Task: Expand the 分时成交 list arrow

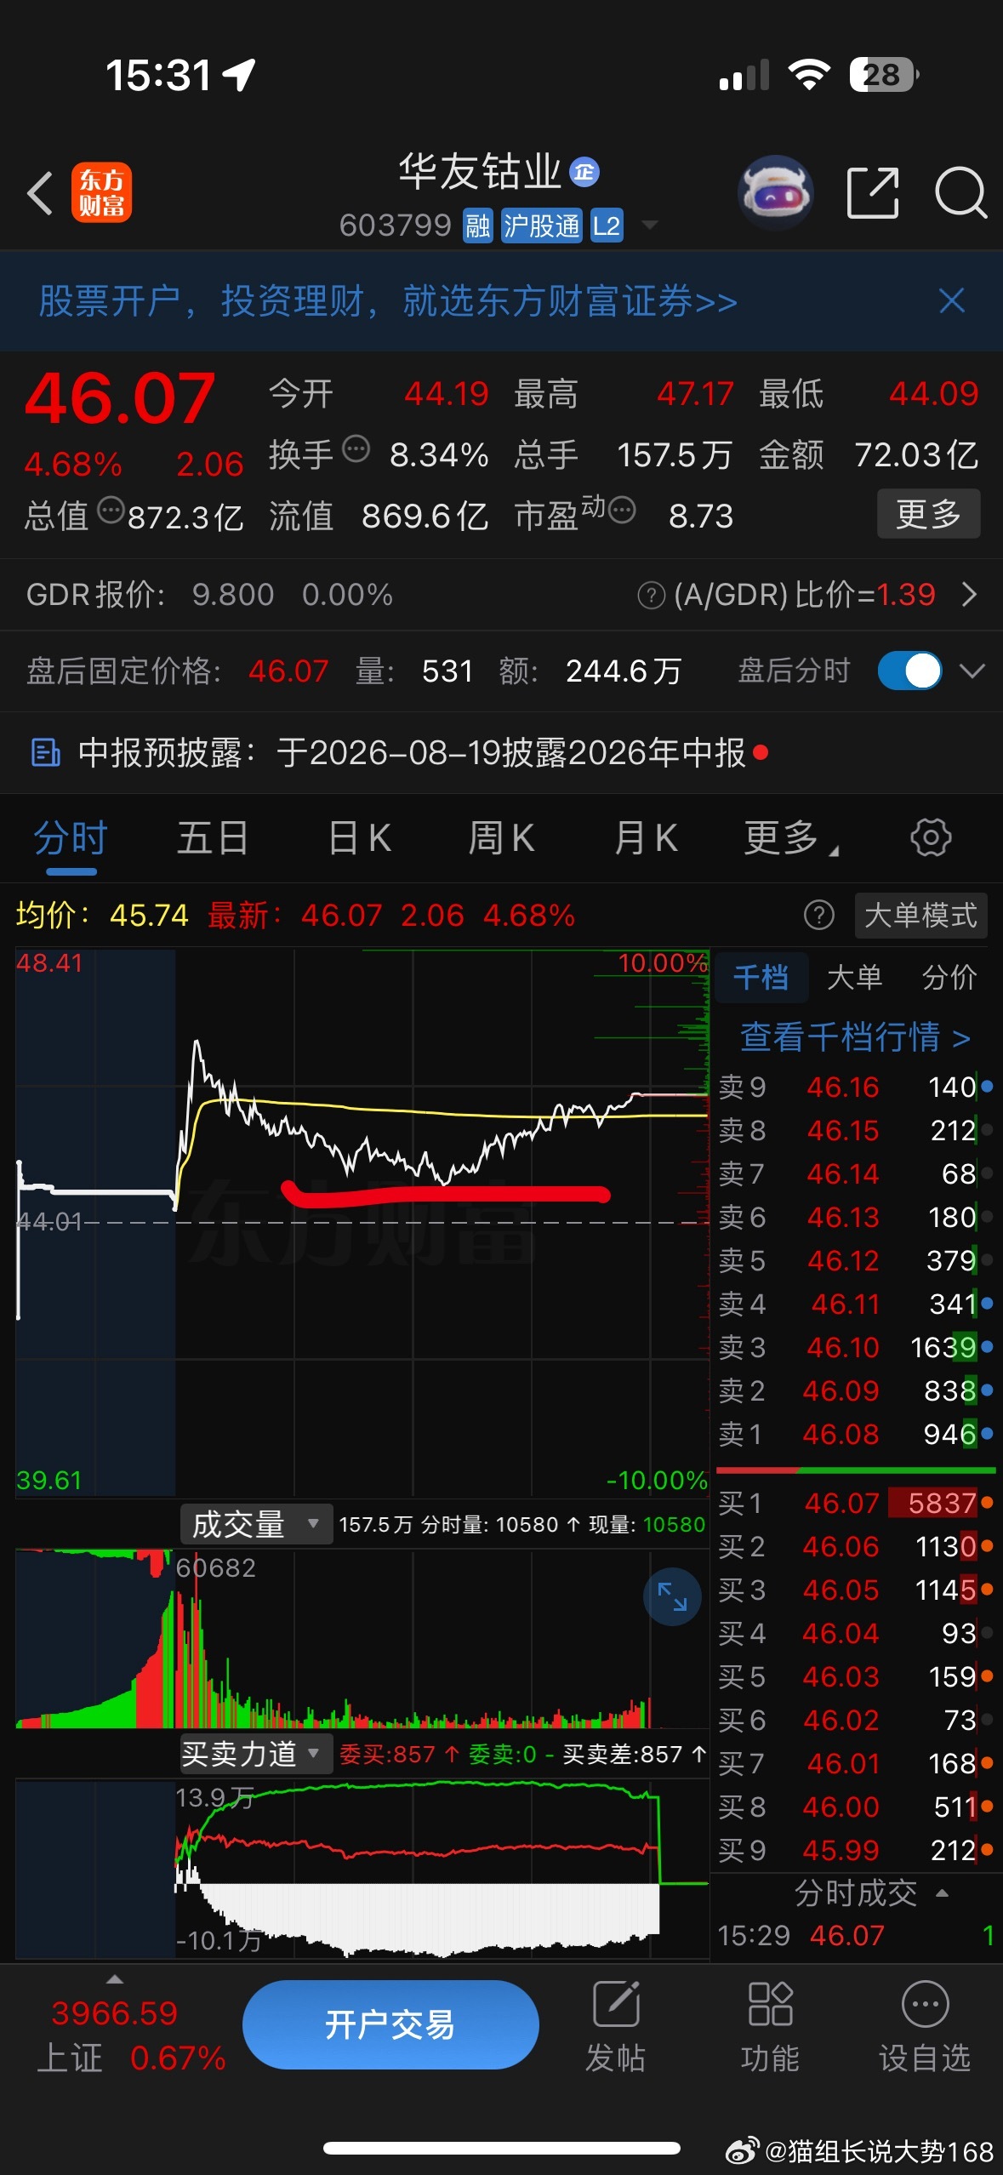Action: coord(942,1893)
